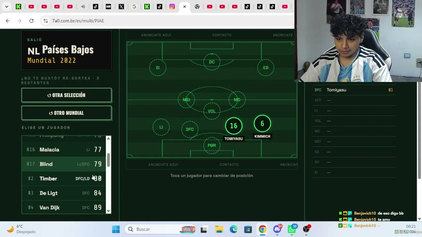
Task: Open bottom ANÚNCIATE AQUÍ link
Action: [163, 165]
